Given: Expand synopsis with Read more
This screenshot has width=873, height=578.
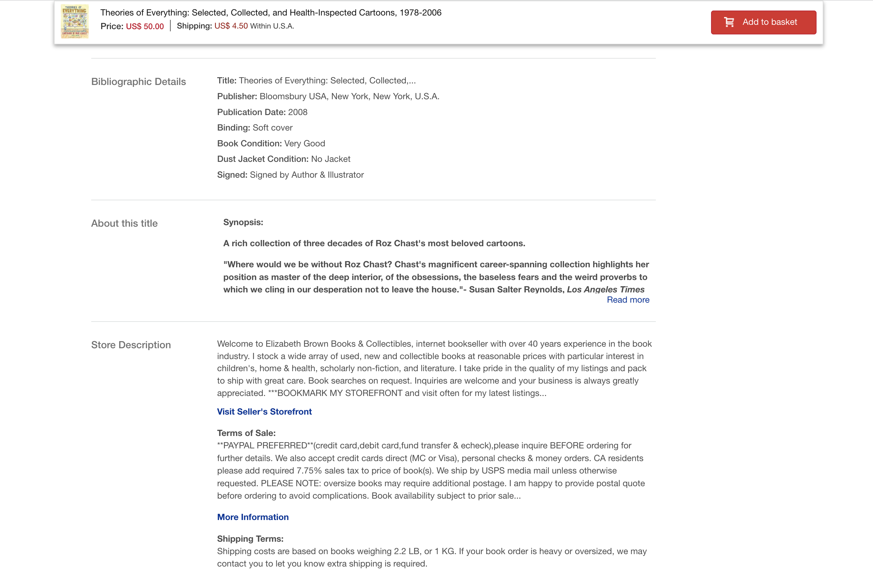Looking at the screenshot, I should (628, 300).
